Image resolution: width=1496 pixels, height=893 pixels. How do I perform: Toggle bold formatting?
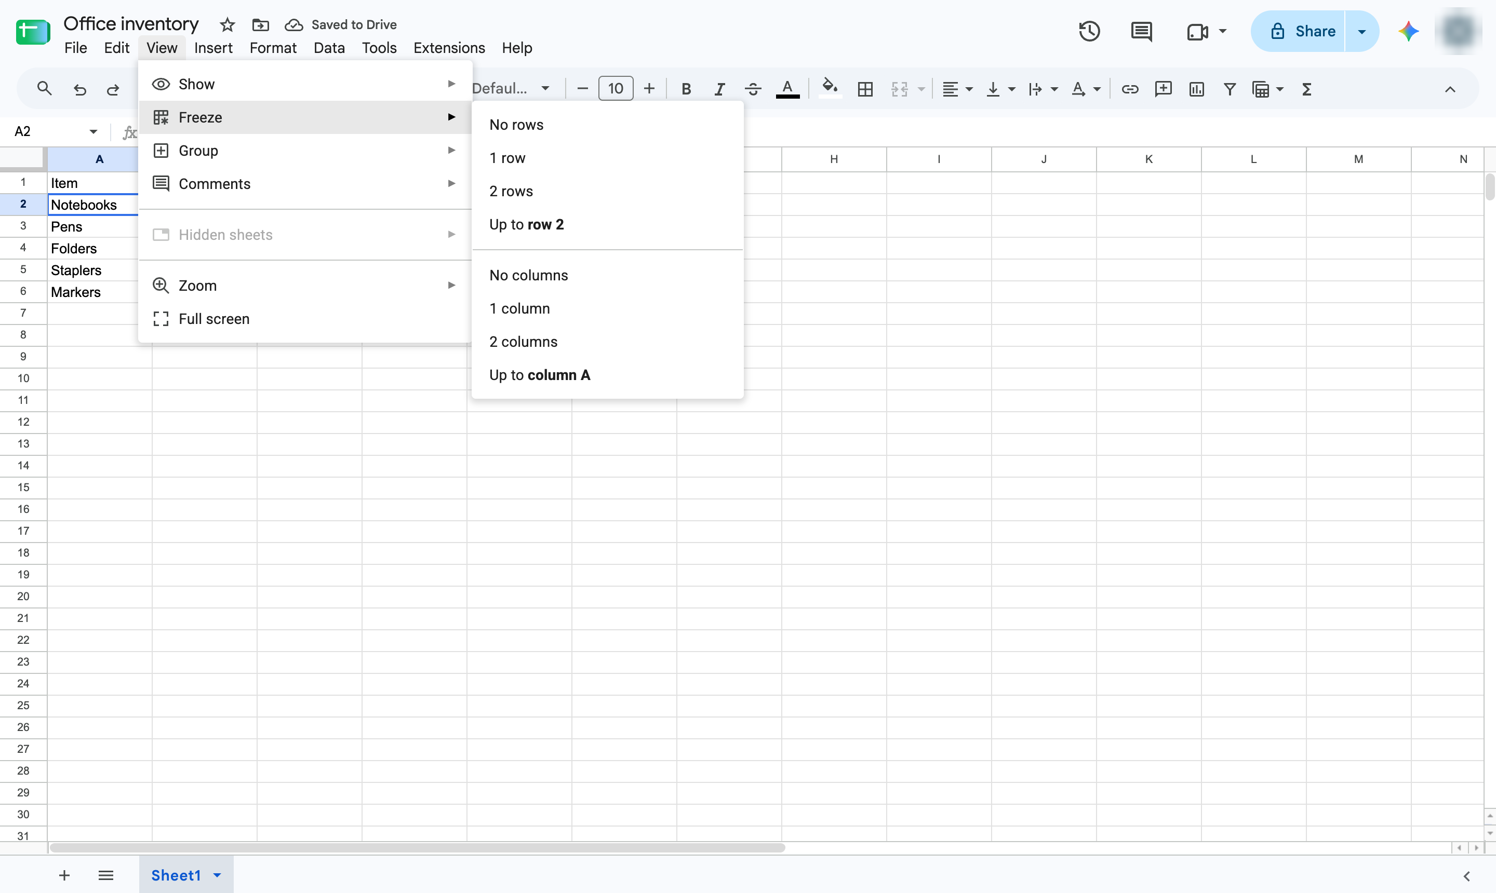pos(686,89)
